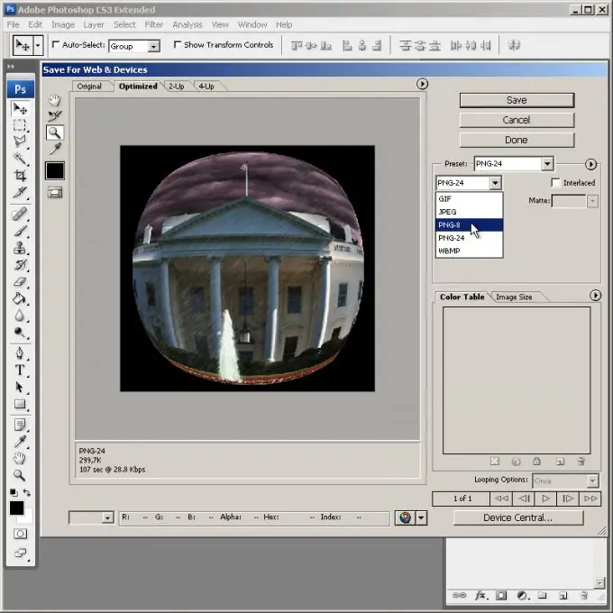Choose WBMP from format list
The width and height of the screenshot is (613, 613).
click(469, 251)
